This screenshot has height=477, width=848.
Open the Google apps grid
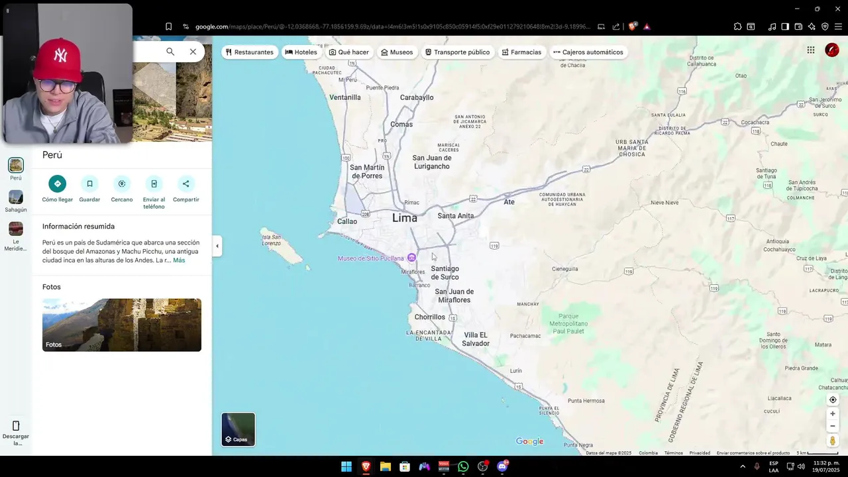coord(811,50)
